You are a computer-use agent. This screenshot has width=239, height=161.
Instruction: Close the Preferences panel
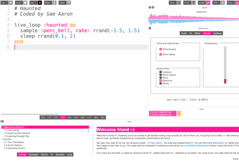[150, 28]
